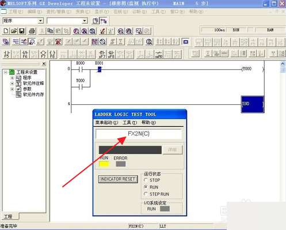
Task: Select the RUN radio button
Action: (146, 187)
